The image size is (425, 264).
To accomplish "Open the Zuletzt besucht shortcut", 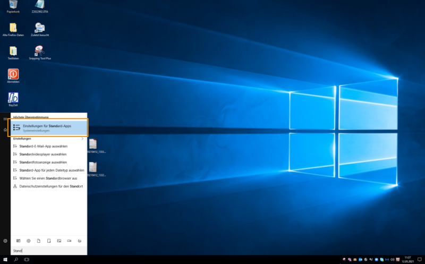I will (40, 28).
